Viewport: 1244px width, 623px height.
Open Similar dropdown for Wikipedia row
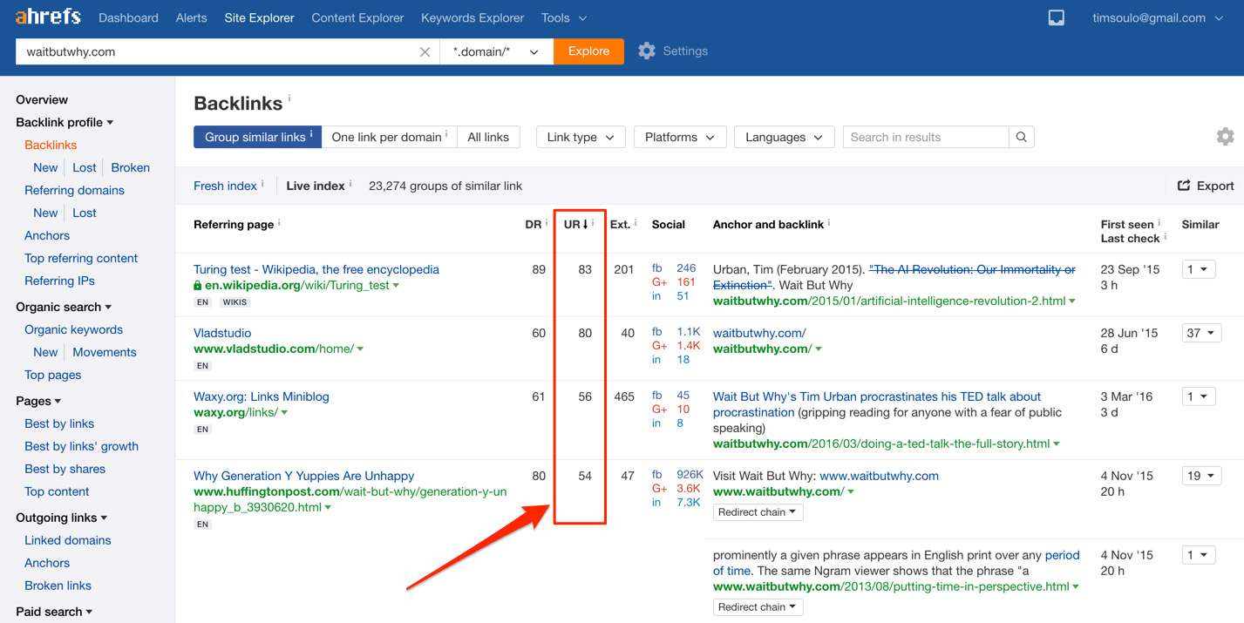(1199, 269)
